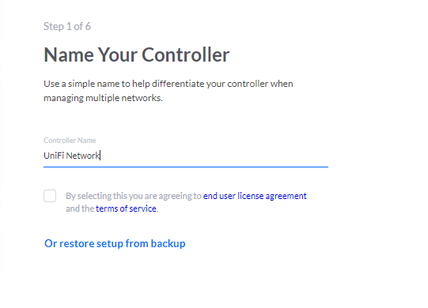Click Or restore setup from backup

tap(115, 243)
